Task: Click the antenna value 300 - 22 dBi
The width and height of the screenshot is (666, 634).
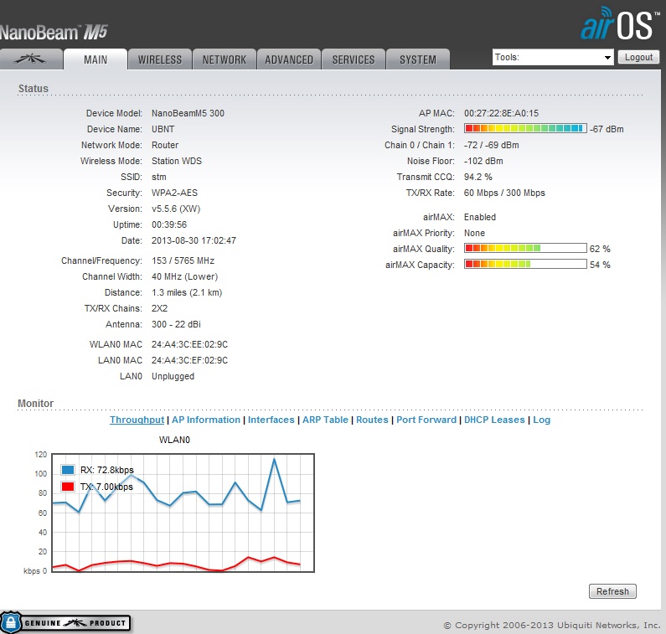Action: click(176, 324)
